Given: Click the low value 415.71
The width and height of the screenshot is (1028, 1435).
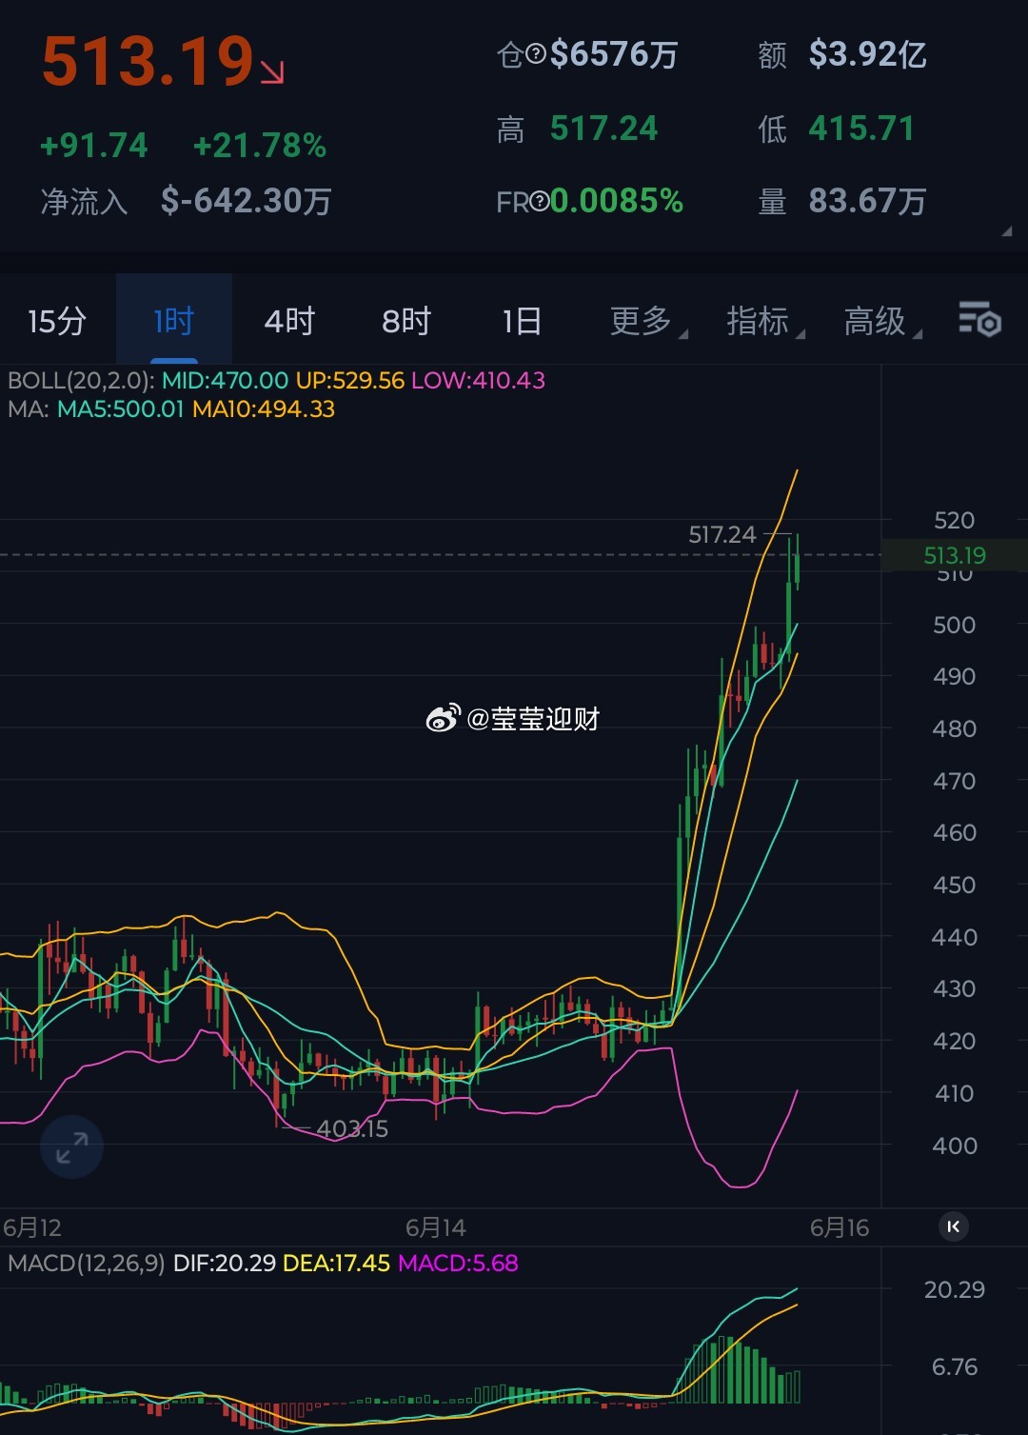Looking at the screenshot, I should click(x=861, y=129).
